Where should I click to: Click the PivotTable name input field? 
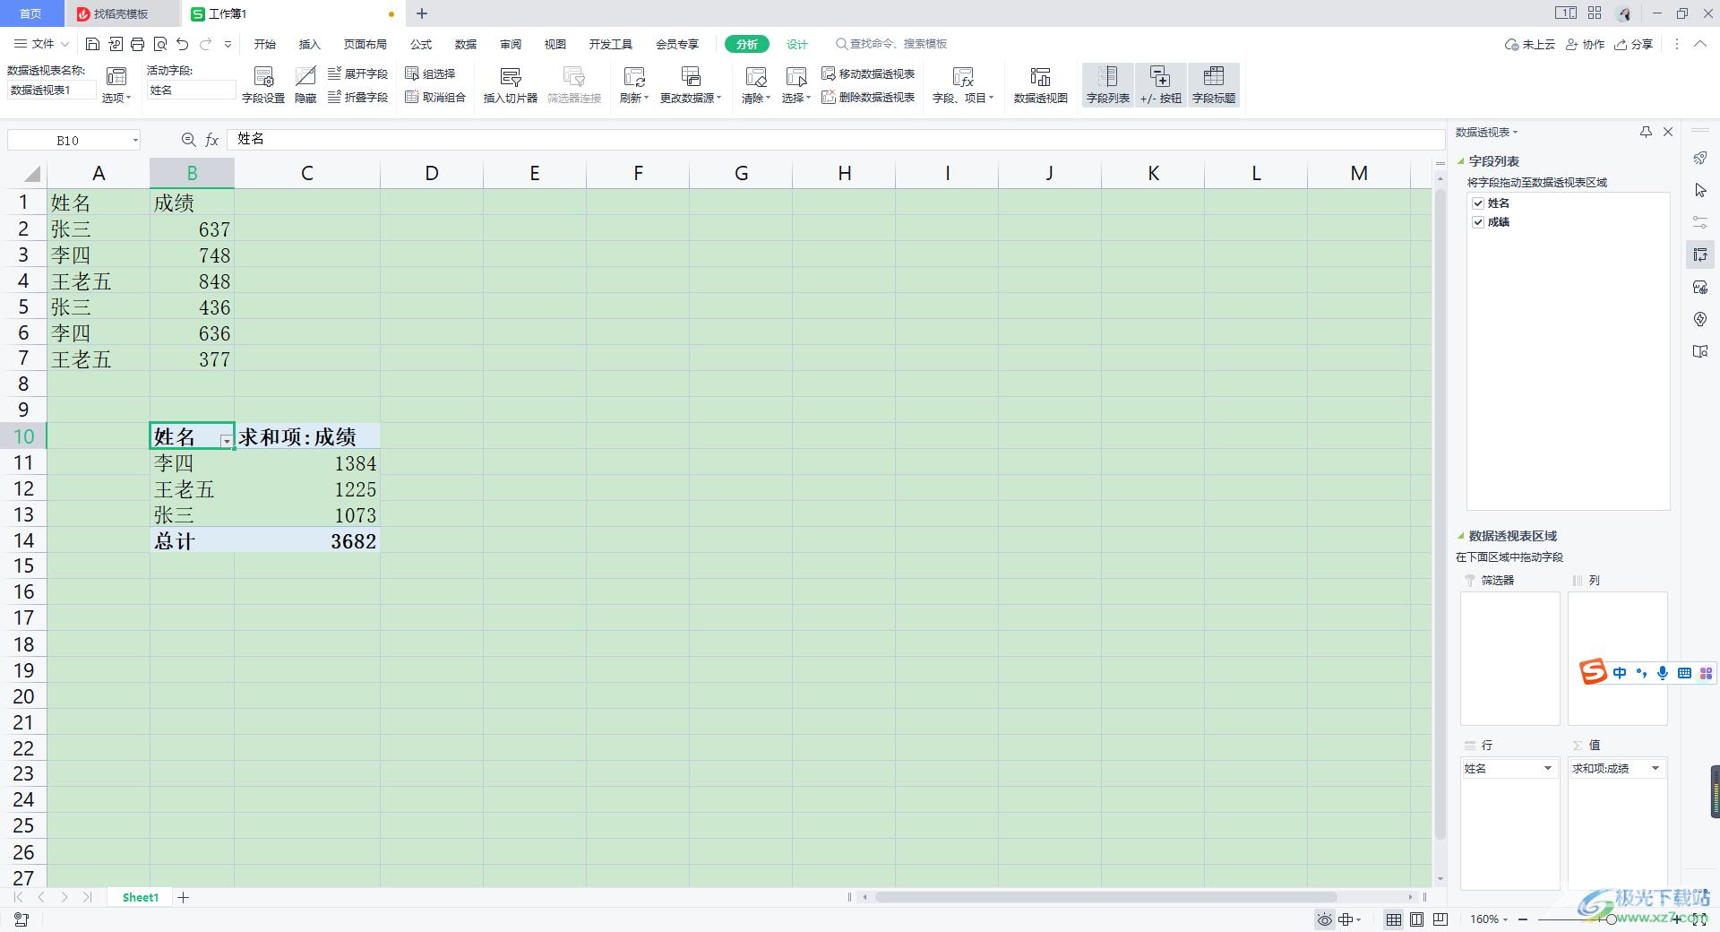point(51,90)
